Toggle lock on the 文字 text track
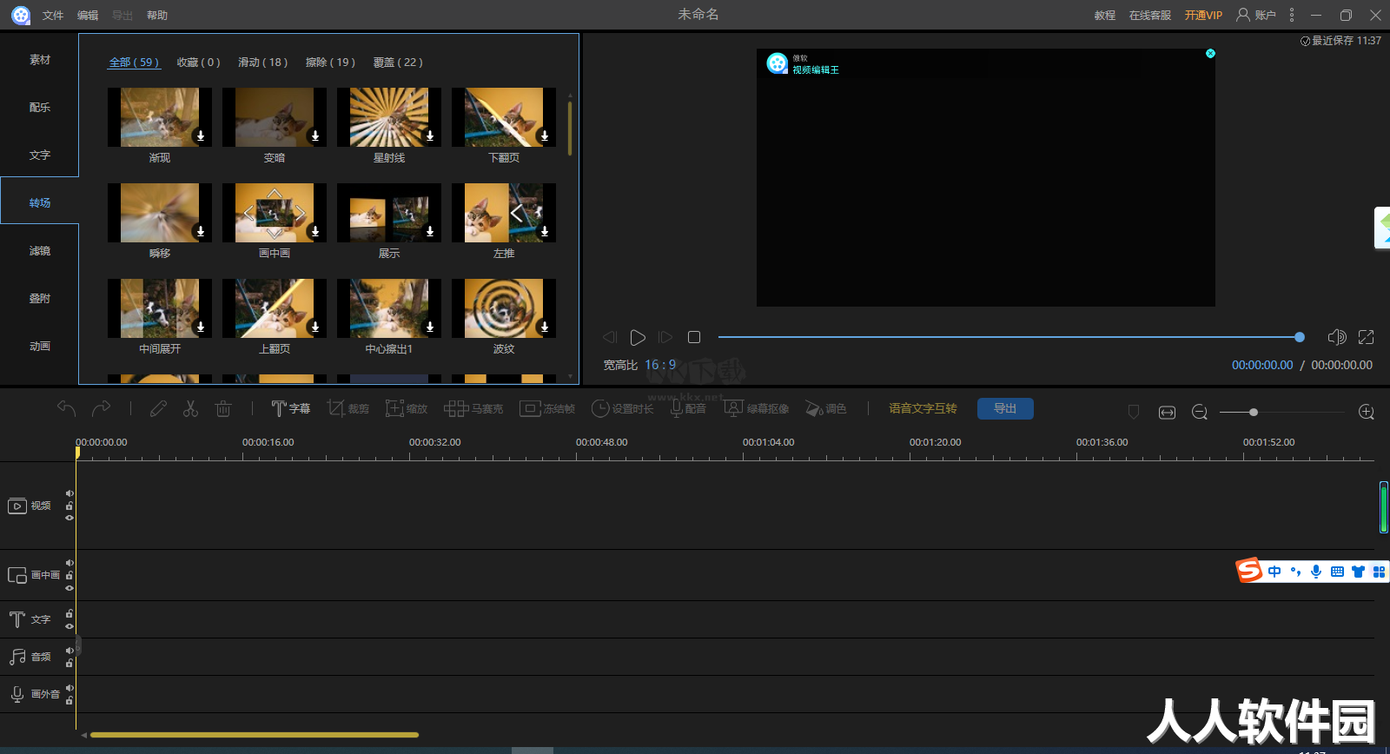The height and width of the screenshot is (754, 1390). click(x=69, y=613)
